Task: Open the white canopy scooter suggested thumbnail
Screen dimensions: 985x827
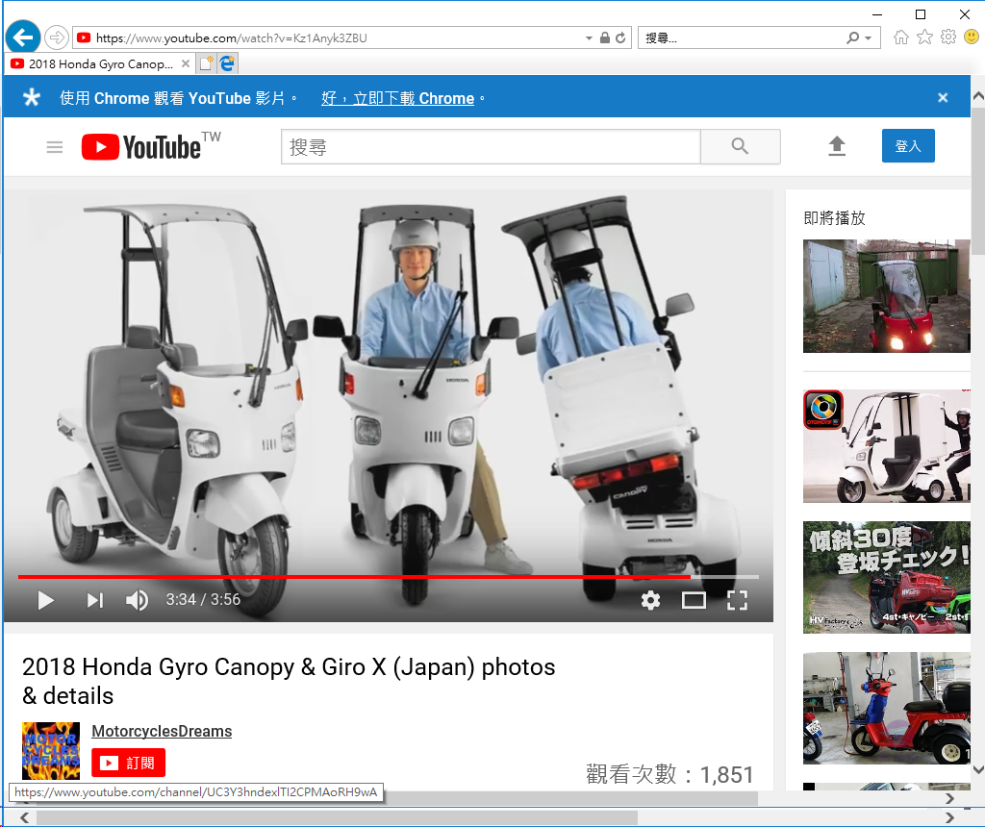Action: pyautogui.click(x=886, y=446)
